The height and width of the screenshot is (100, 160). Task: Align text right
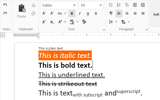click(x=135, y=13)
